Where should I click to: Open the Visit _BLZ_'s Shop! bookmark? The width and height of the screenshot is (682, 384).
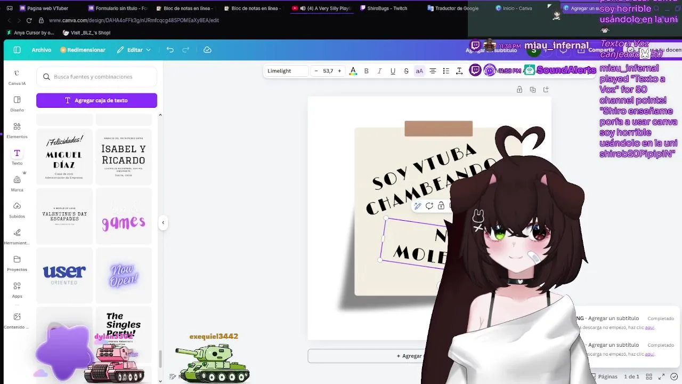tap(87, 33)
